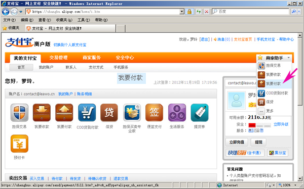Open the 担保交易 icon in main grid
This screenshot has width=304, height=189.
coord(19,113)
